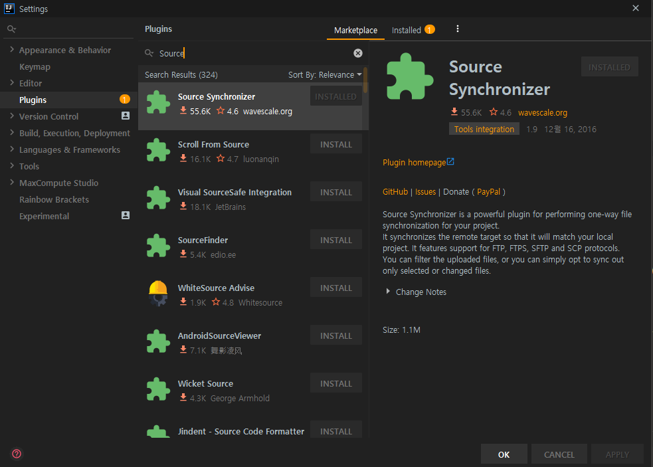Click the plugin list scrollbar thumb
The image size is (653, 467).
pyautogui.click(x=365, y=80)
